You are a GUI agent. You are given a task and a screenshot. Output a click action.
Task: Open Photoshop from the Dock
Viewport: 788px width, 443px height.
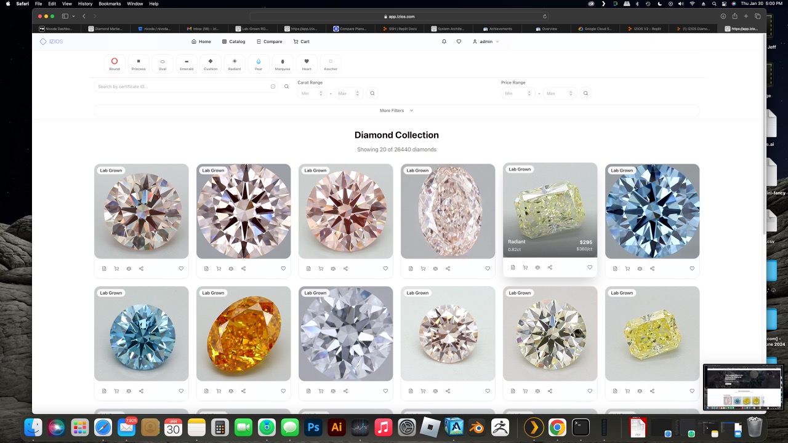313,427
